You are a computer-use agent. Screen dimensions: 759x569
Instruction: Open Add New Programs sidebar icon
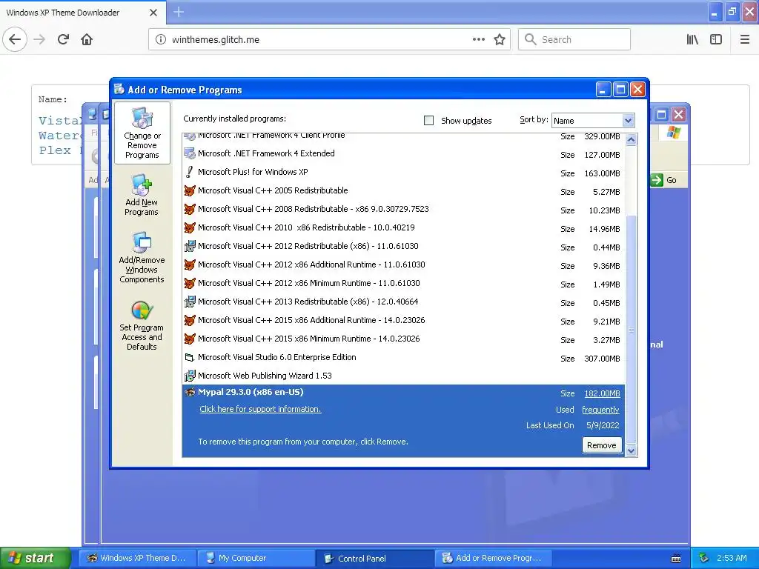click(142, 195)
